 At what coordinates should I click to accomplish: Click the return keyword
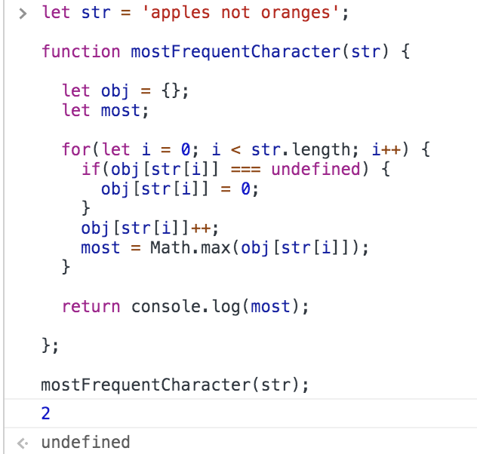[91, 306]
